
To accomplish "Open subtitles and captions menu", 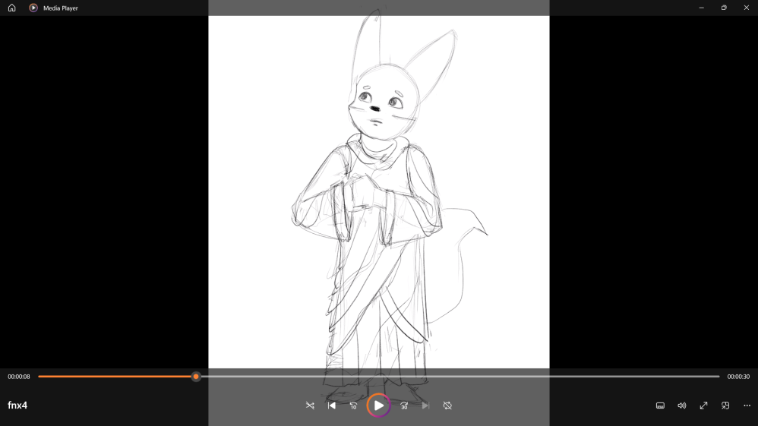I will tap(660, 405).
